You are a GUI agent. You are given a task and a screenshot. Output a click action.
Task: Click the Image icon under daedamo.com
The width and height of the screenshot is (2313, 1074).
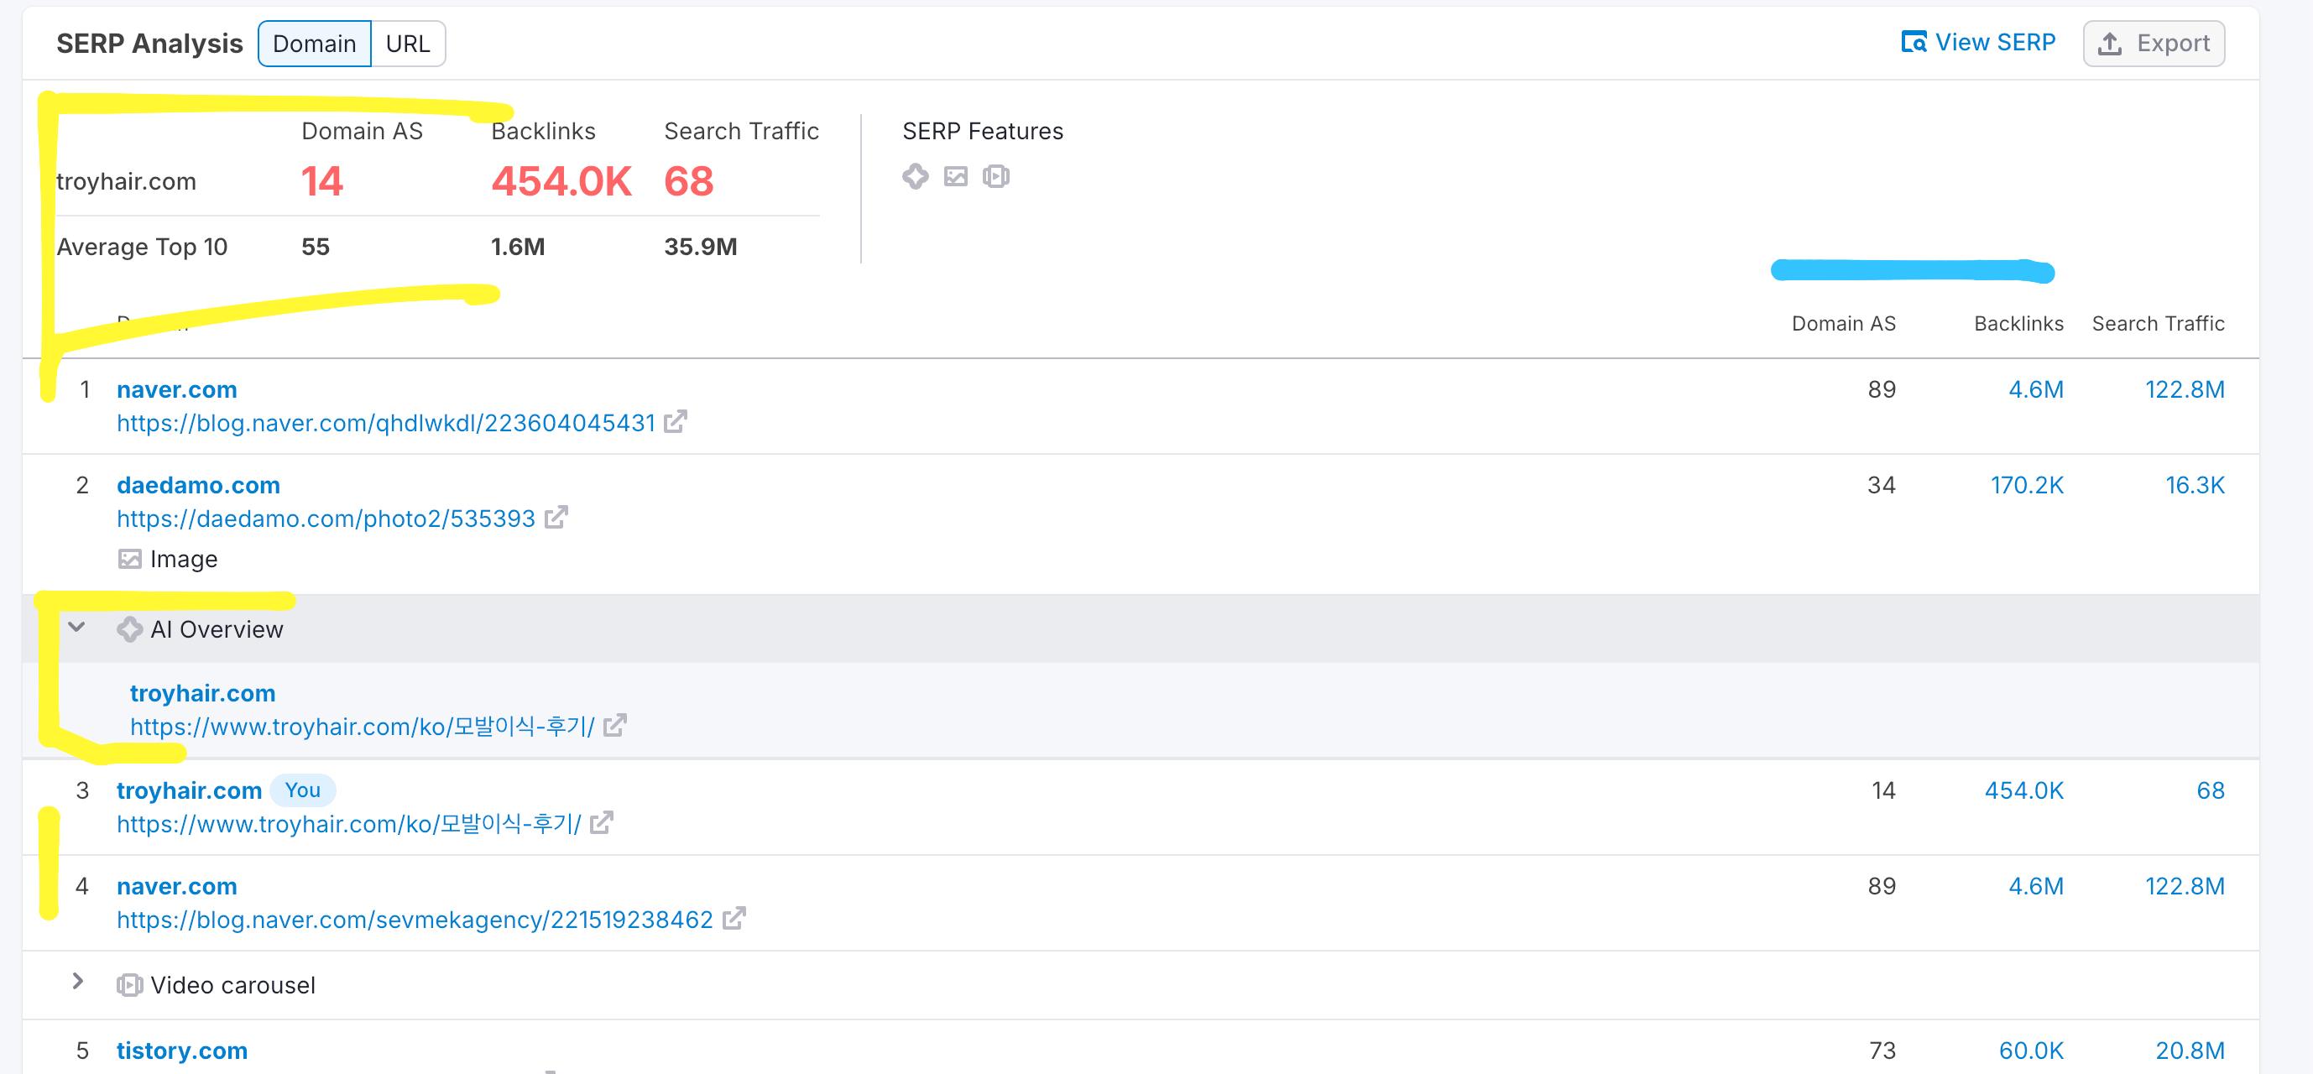click(x=129, y=560)
